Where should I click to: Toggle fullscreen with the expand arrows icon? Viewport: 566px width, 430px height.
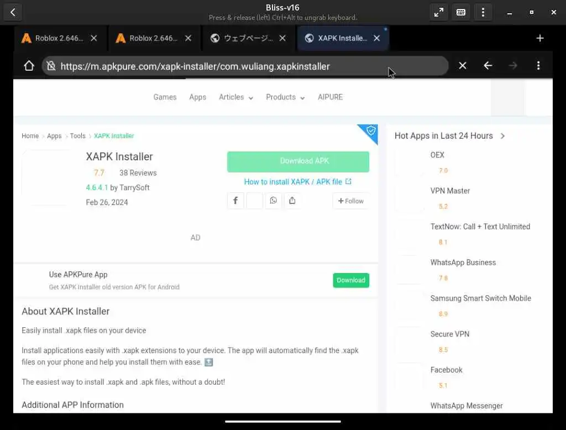(439, 12)
